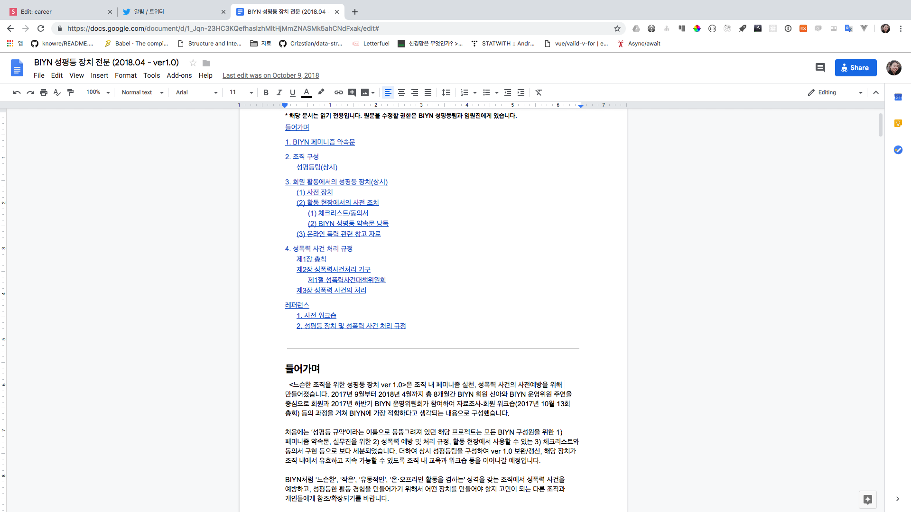
Task: Star this document
Action: coord(193,63)
